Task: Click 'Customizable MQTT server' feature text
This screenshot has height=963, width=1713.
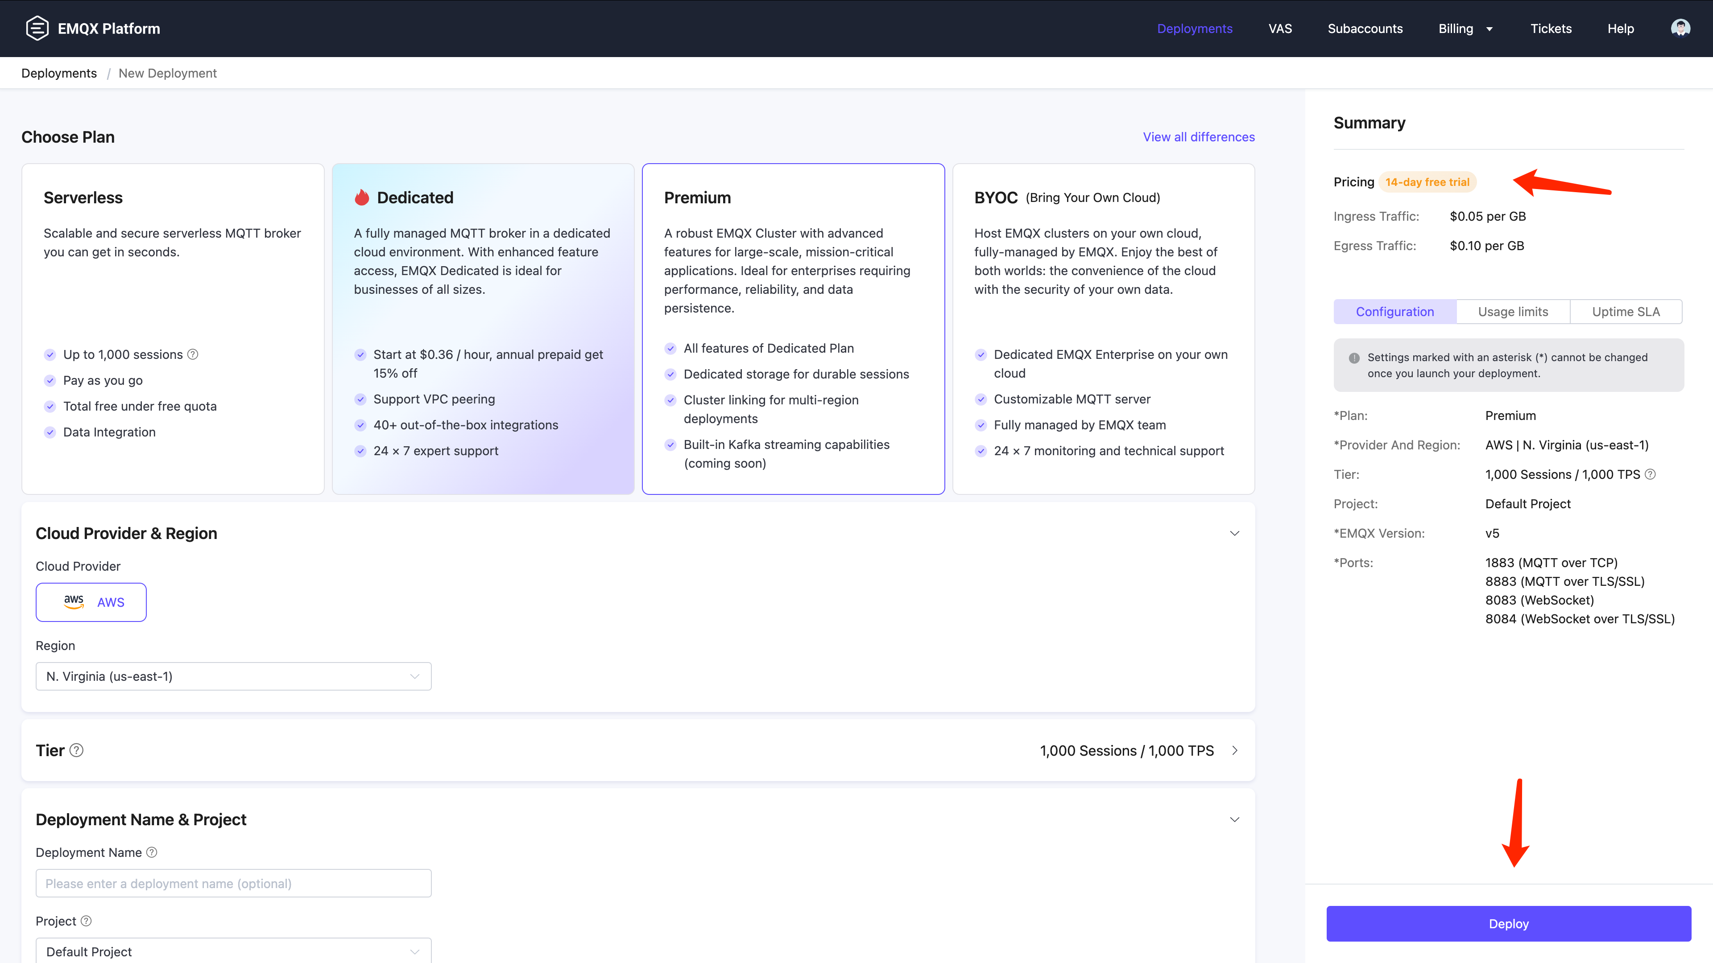Action: (x=1072, y=399)
